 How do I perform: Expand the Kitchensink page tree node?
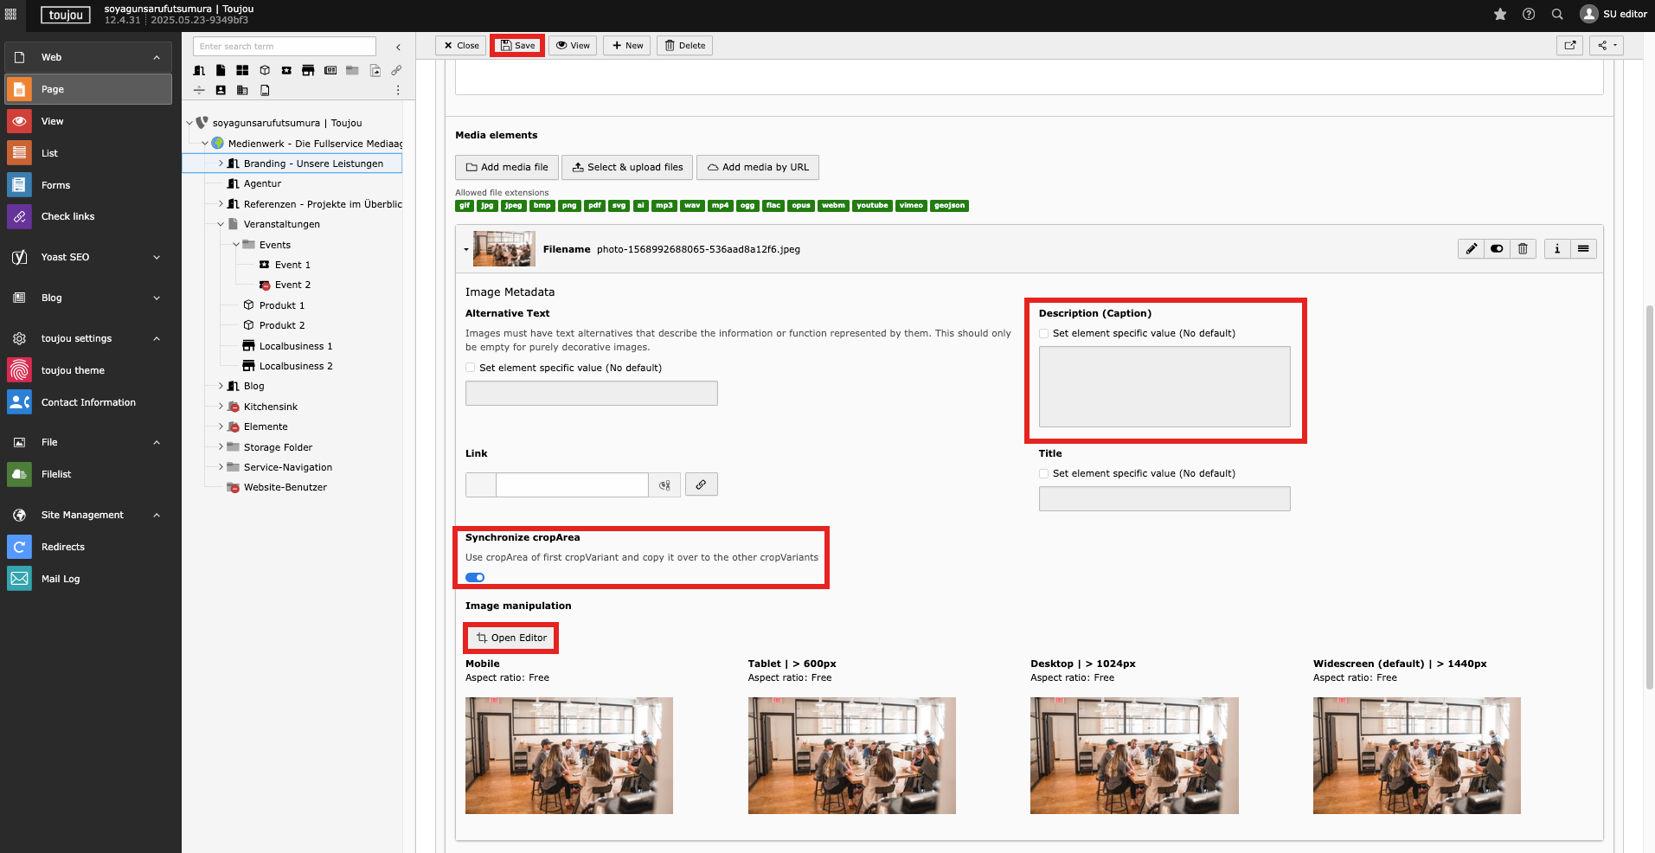click(221, 407)
